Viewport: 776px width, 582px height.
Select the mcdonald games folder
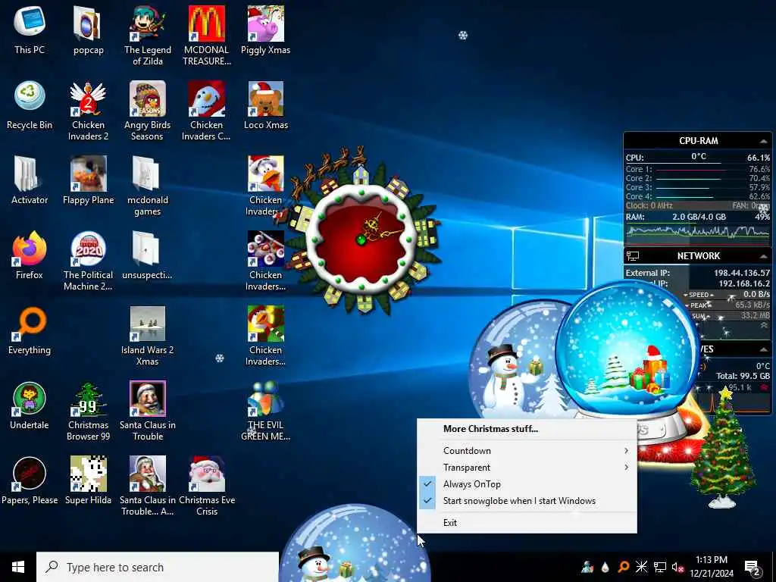point(148,186)
